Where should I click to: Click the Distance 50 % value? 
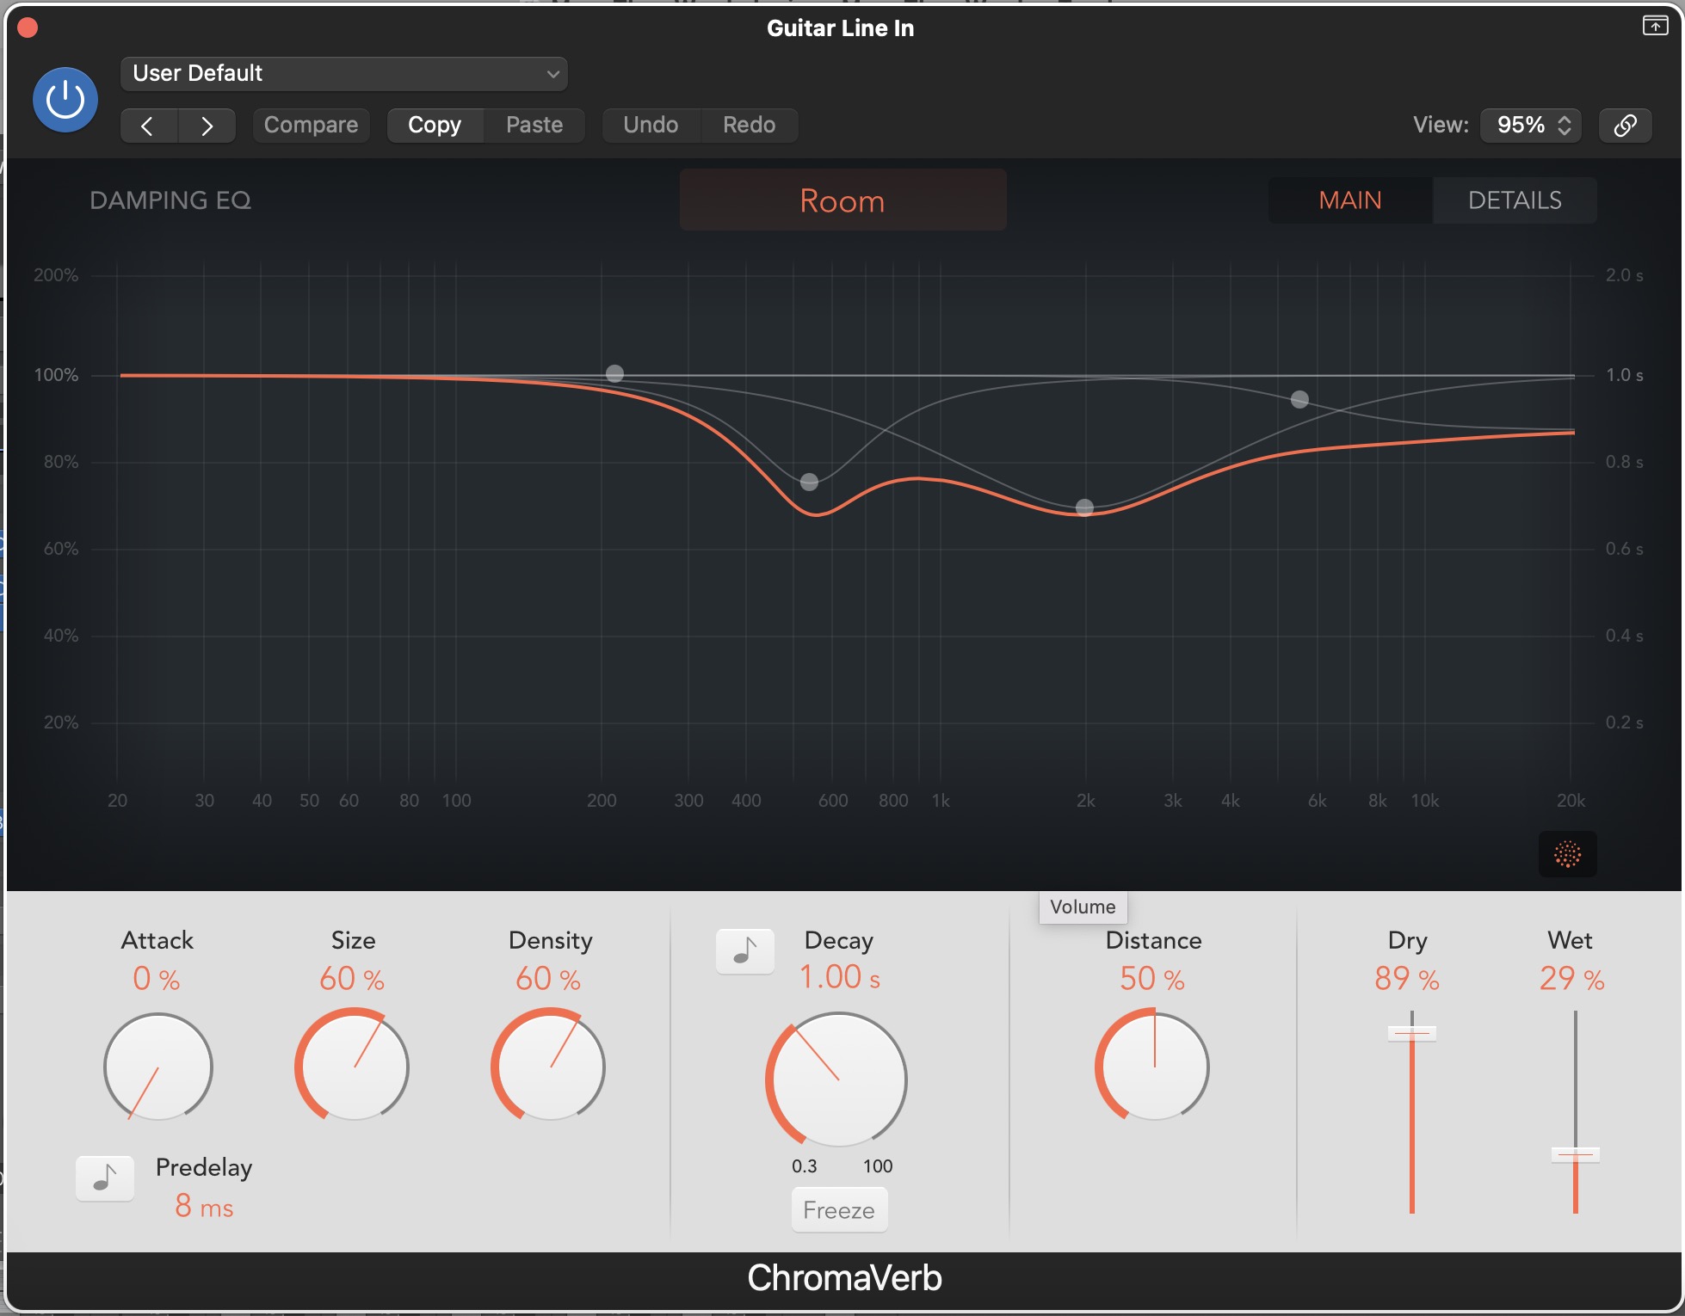coord(1152,979)
